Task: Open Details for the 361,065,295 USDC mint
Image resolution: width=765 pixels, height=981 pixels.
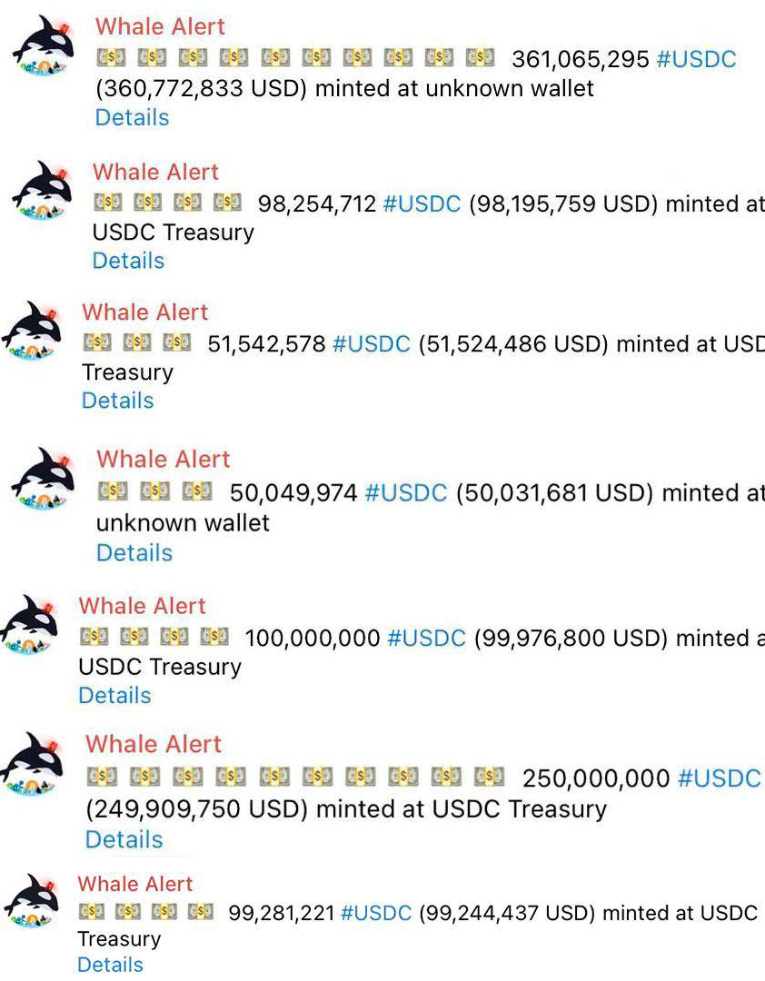Action: pos(132,117)
